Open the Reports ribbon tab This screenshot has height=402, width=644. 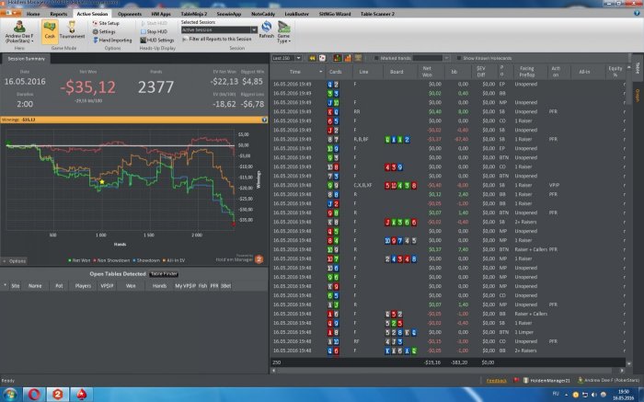coord(58,15)
